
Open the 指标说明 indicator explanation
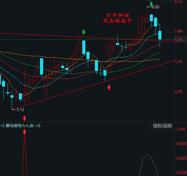click(x=162, y=126)
